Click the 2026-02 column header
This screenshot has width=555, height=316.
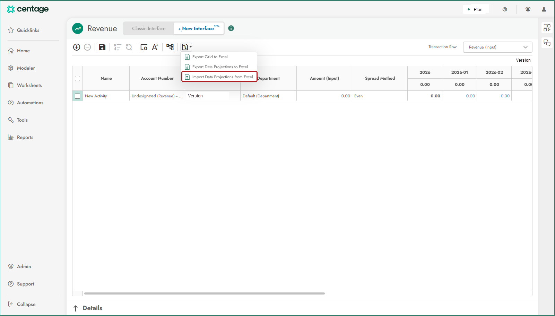coord(494,72)
